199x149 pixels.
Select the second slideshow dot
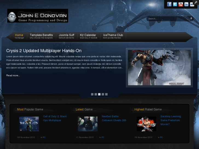(96, 94)
